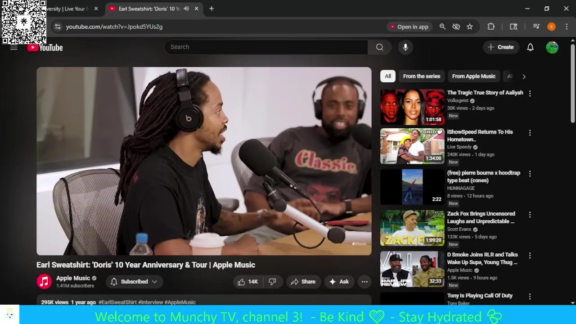
Task: Open the pierre bourne type beat thumbnail
Action: (x=412, y=187)
